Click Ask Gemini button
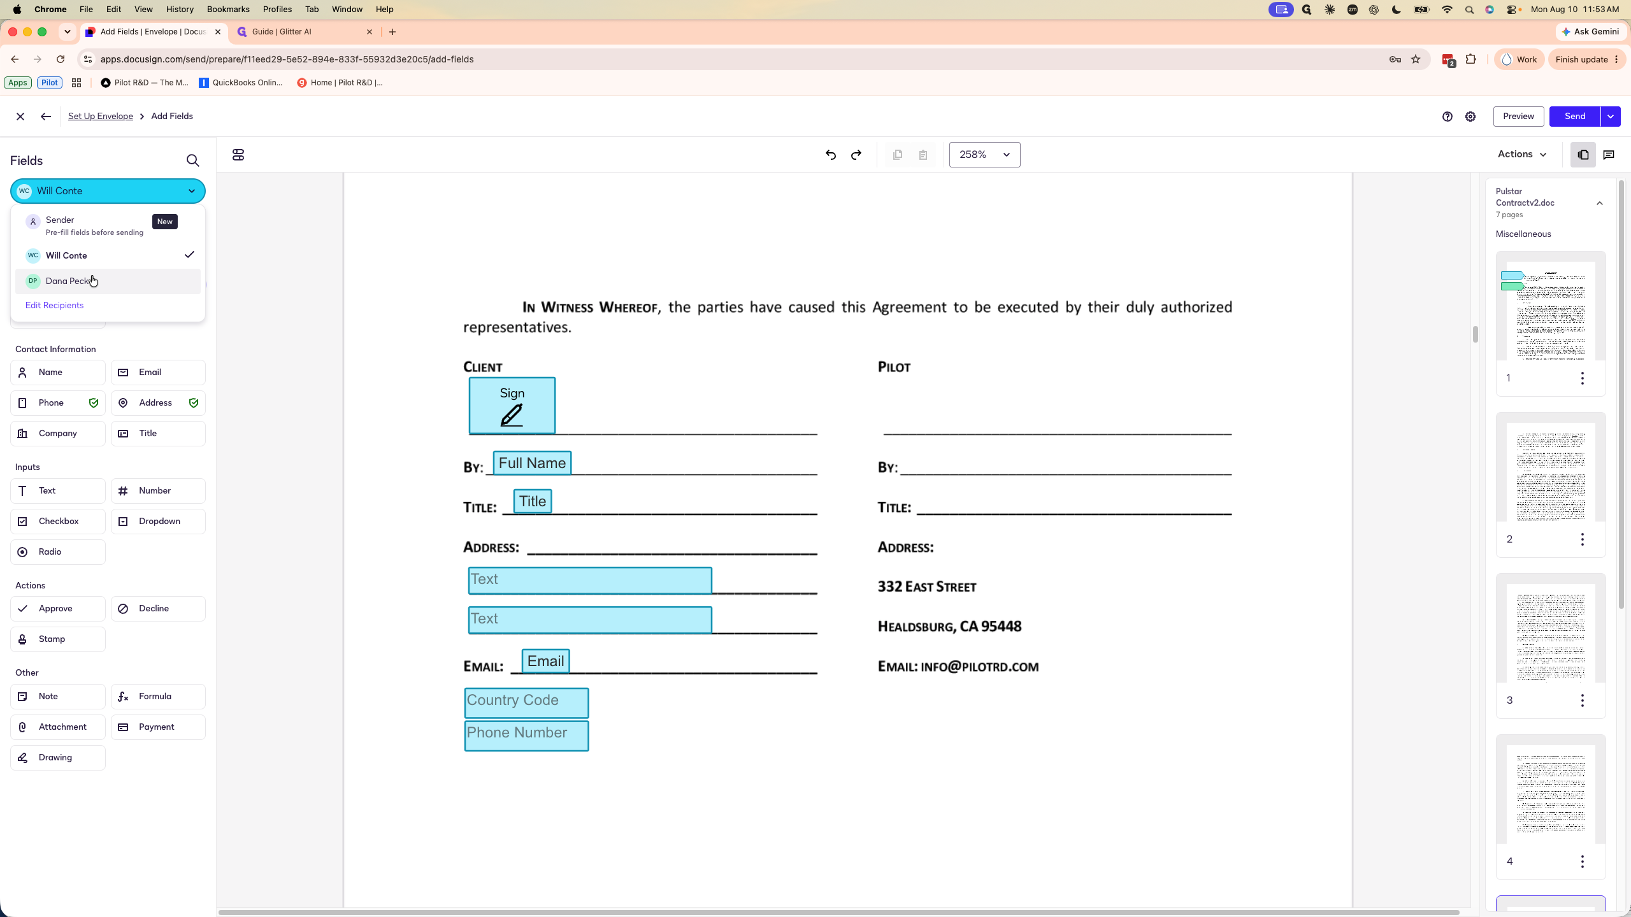Viewport: 1631px width, 917px height. [x=1591, y=32]
